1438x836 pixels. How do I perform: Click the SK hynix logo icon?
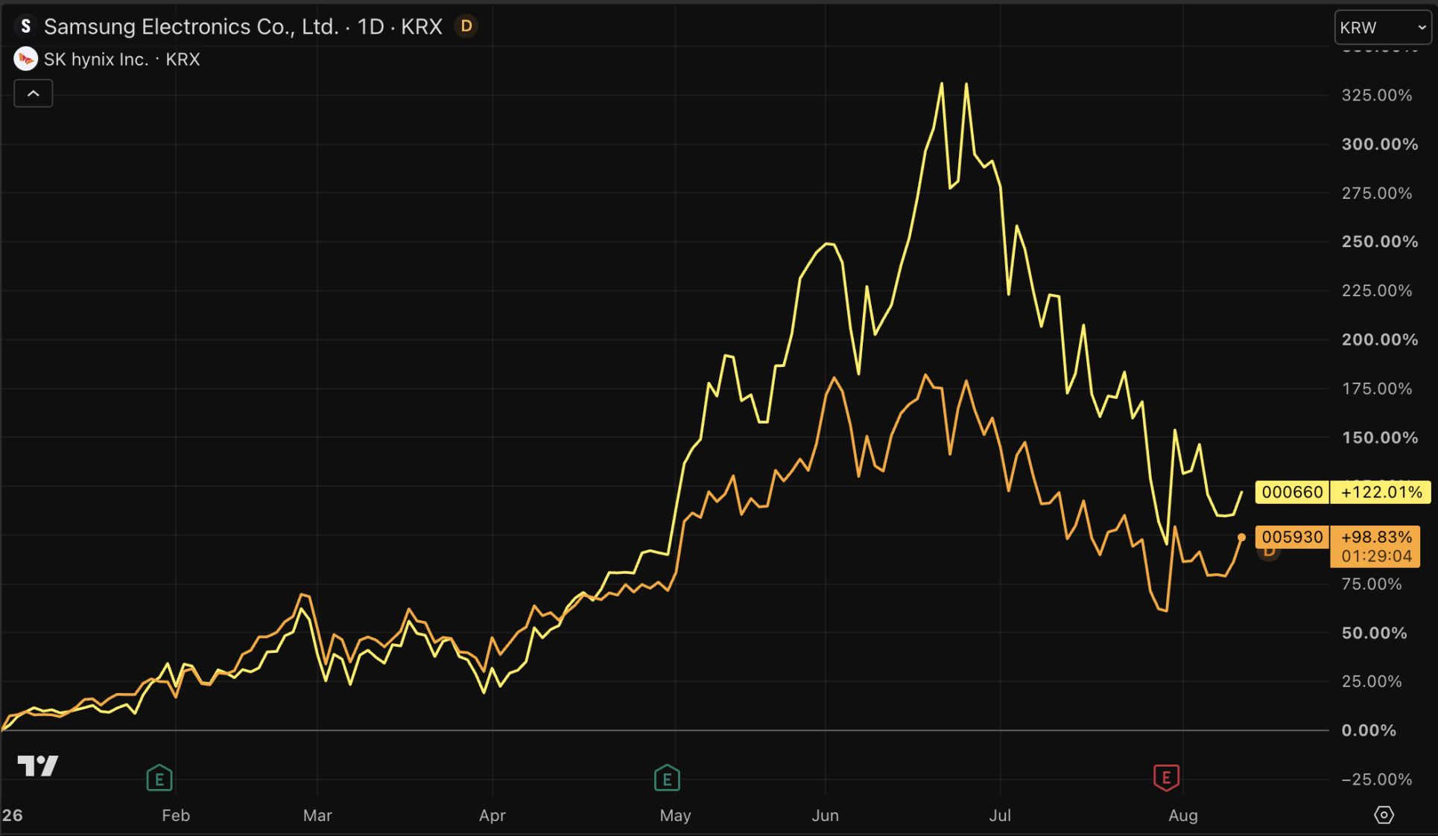pyautogui.click(x=26, y=59)
